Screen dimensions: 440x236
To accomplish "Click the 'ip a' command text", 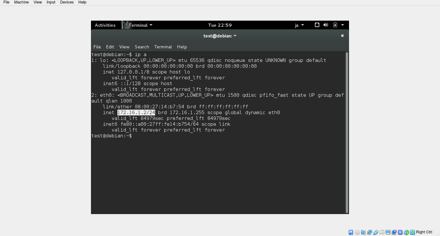I will click(141, 54).
